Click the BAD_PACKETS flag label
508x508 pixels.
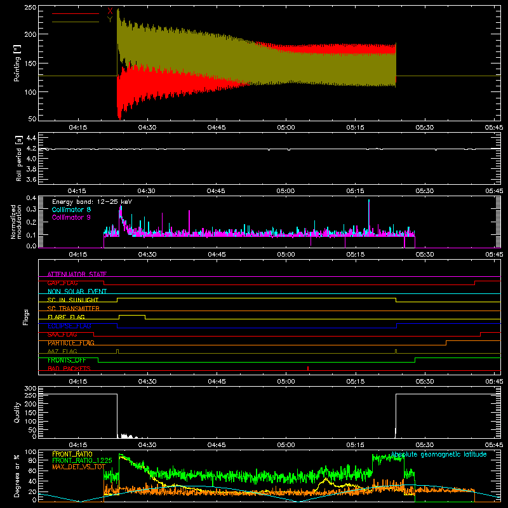(x=69, y=368)
